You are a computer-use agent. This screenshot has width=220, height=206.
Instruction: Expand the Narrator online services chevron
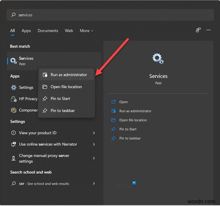click(x=94, y=144)
